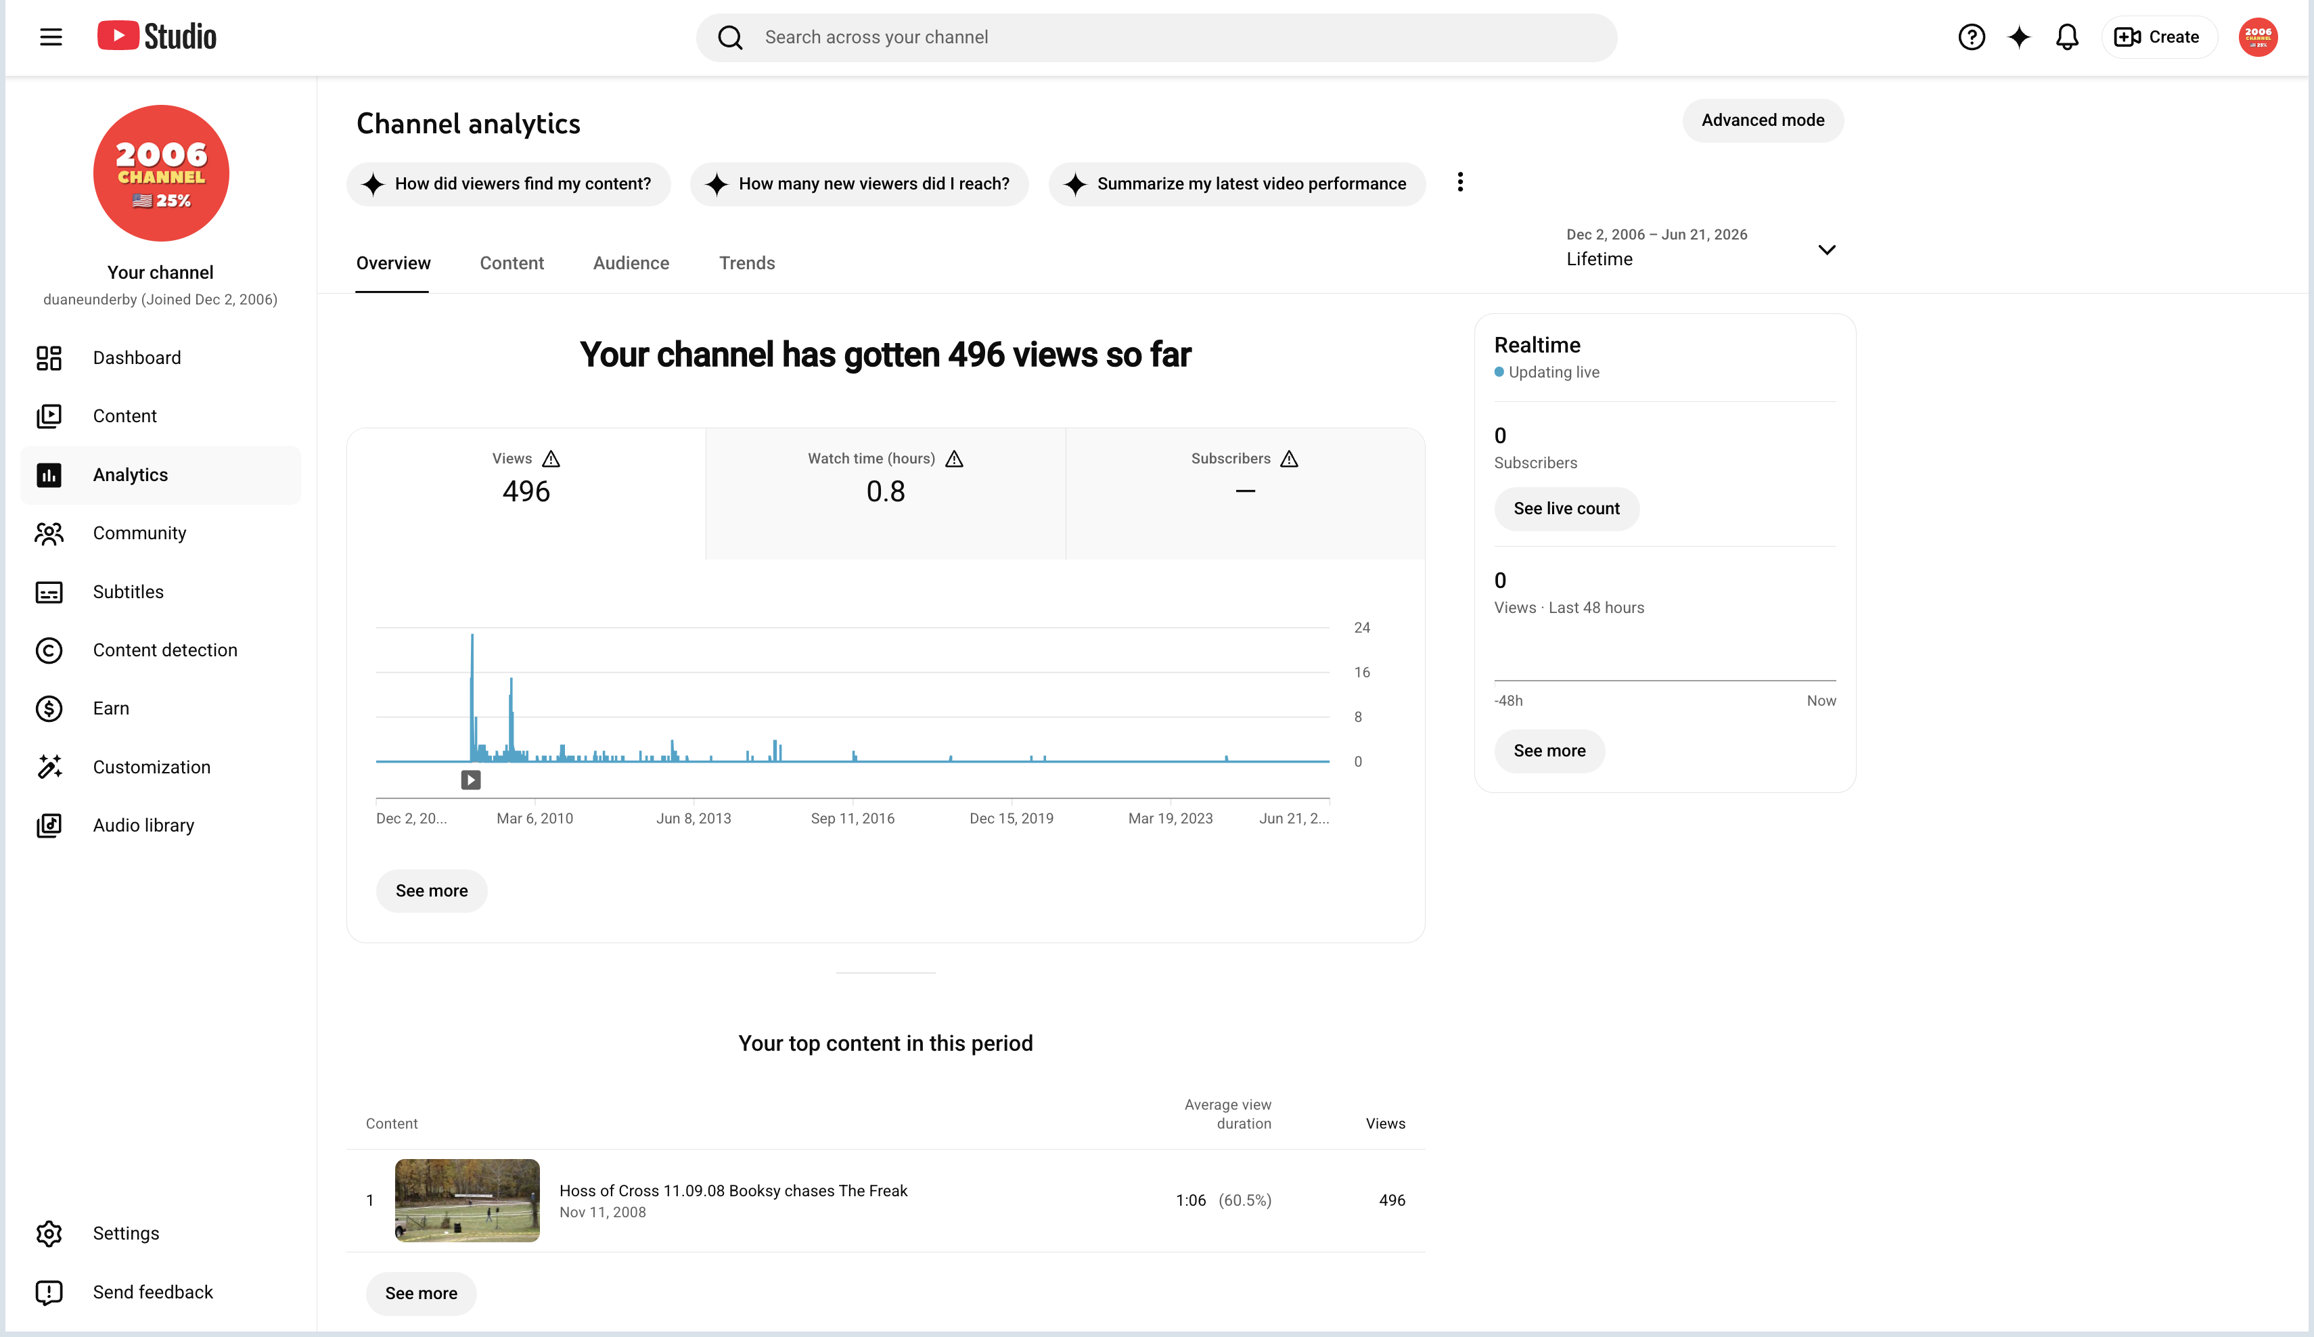Open Community in the sidebar
The image size is (2314, 1337).
point(161,533)
